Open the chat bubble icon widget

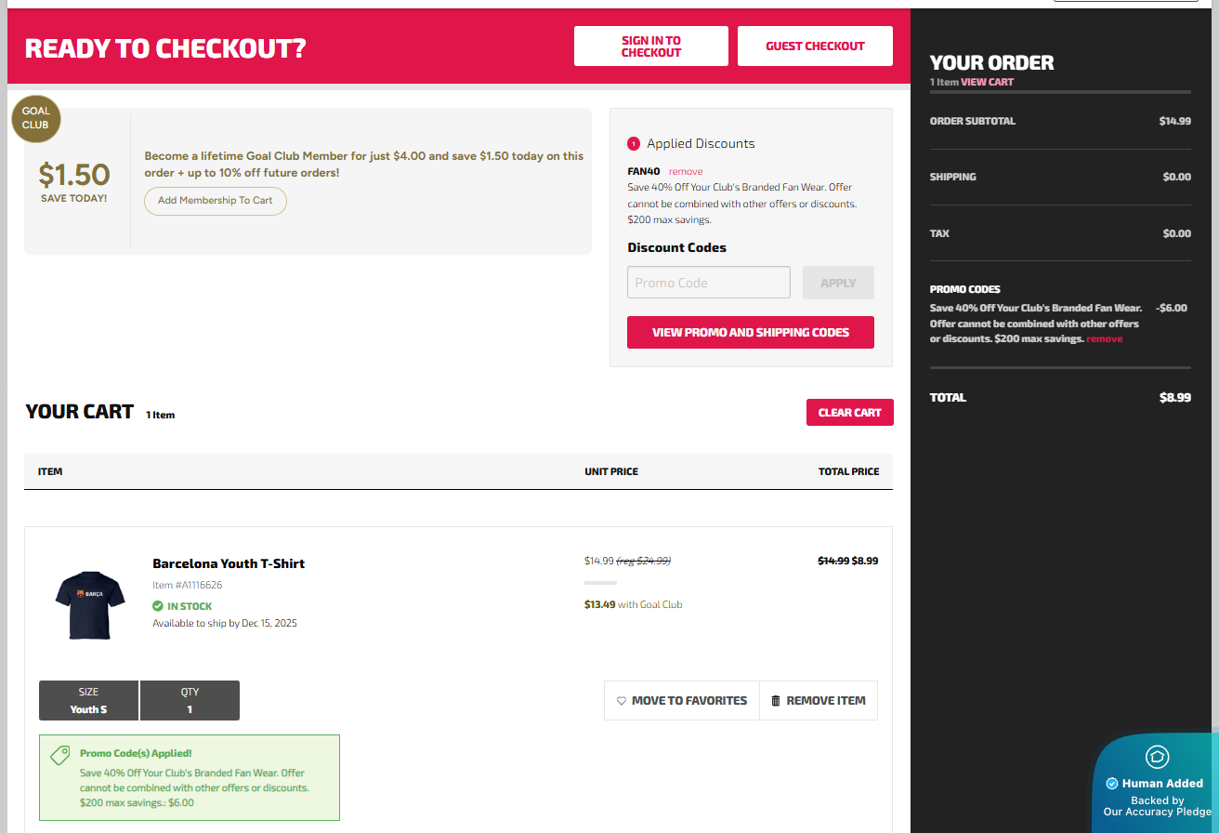tap(1157, 756)
